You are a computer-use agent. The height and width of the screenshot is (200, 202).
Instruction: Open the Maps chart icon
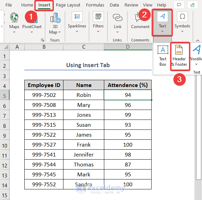click(x=14, y=17)
